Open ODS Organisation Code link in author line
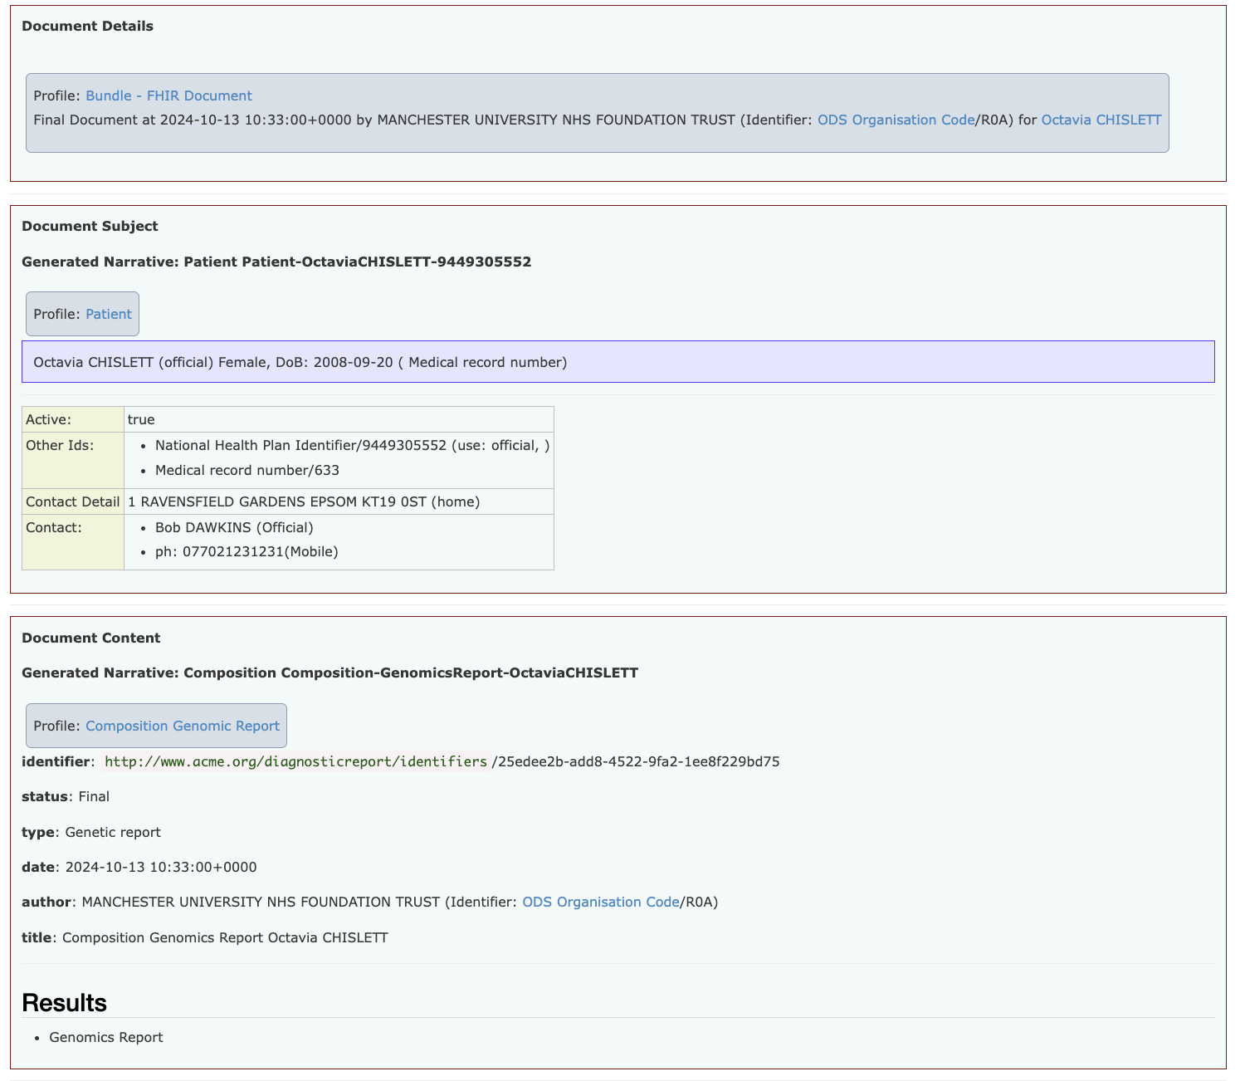The height and width of the screenshot is (1081, 1240). click(600, 902)
